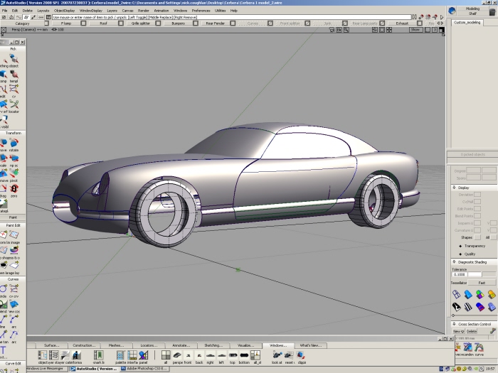Screen dimensions: 498x373
Task: Open the object lister icon
Action: click(43, 355)
